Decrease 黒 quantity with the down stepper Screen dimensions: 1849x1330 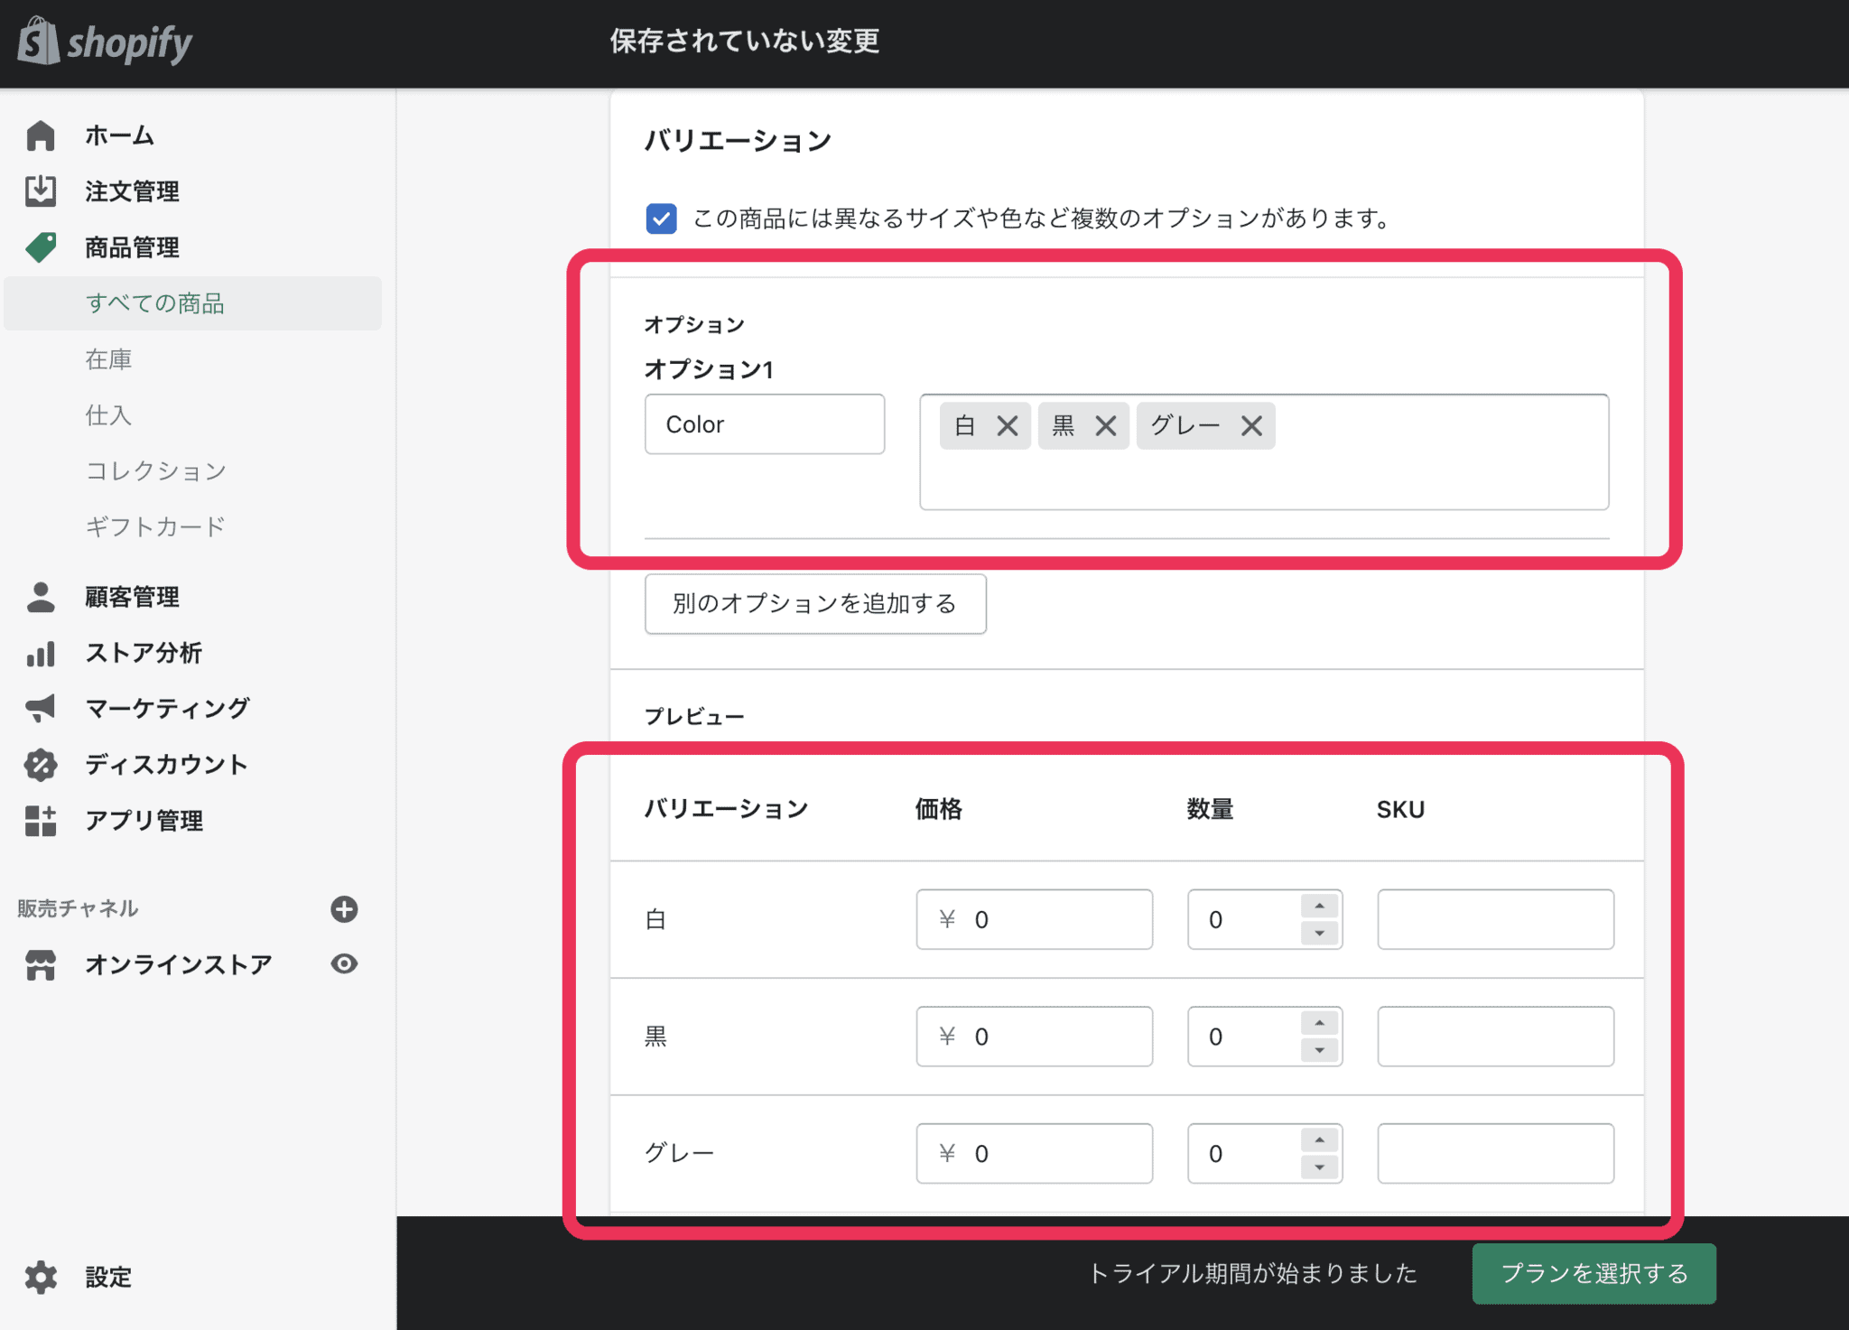point(1320,1050)
